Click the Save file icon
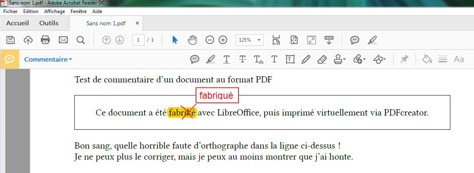Screen dimensions: 474x173 [11, 40]
